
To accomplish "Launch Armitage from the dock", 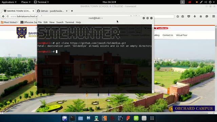I will pyautogui.click(x=96, y=118).
